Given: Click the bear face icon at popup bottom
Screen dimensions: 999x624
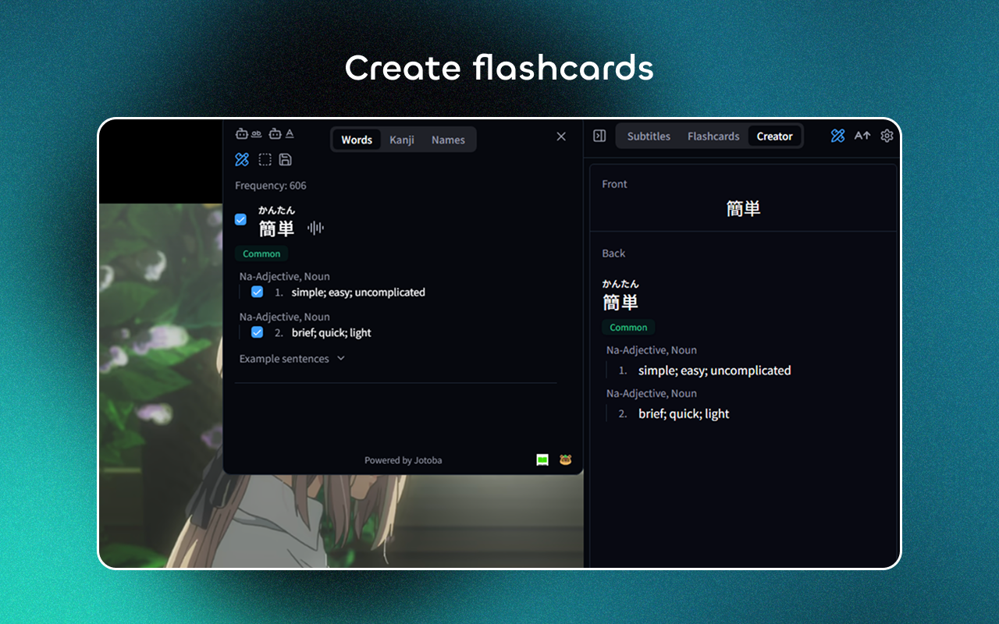Looking at the screenshot, I should click(565, 460).
